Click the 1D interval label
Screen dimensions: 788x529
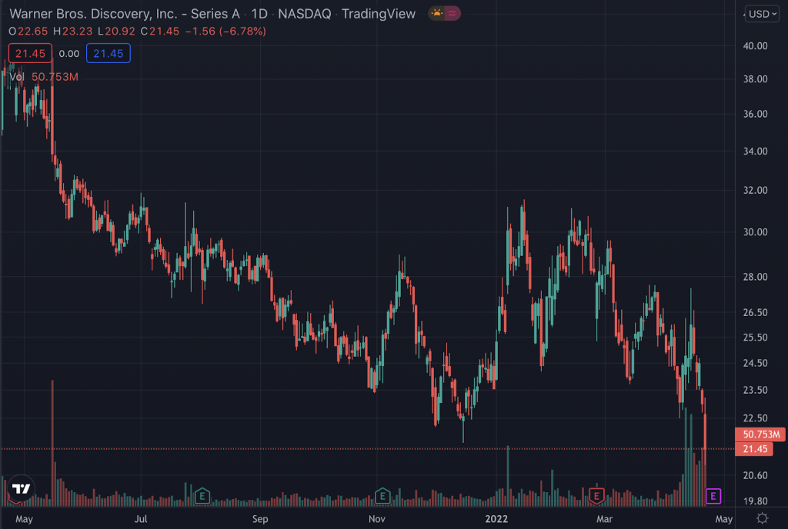[x=259, y=14]
